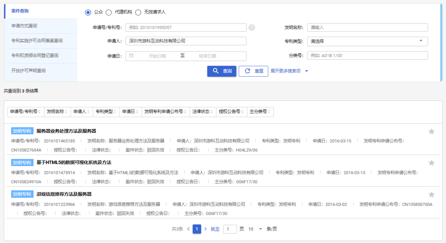Open the help tip beside 申请号/专利号 field
This screenshot has height=243, width=446.
[x=251, y=27]
